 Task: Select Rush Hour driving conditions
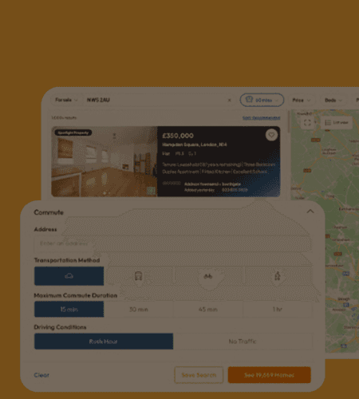(104, 342)
